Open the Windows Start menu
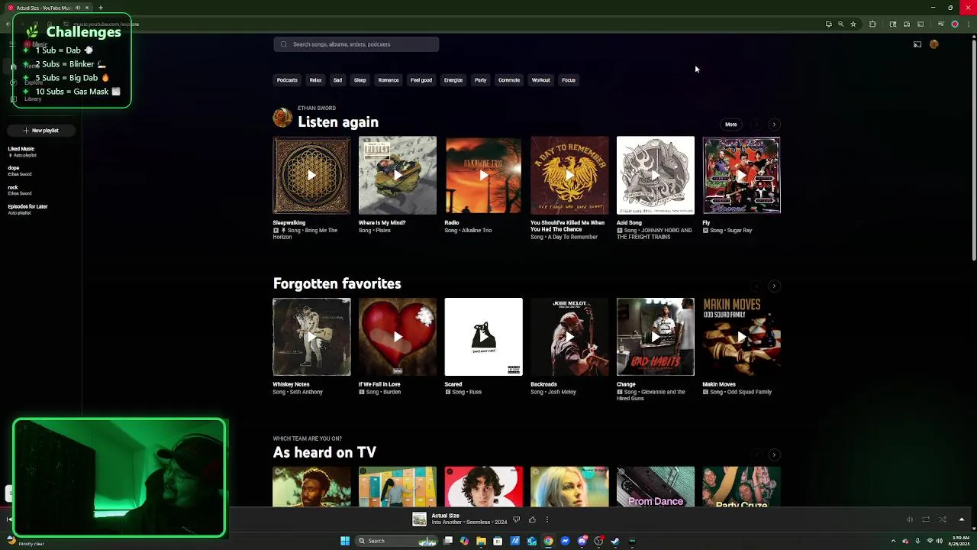Viewport: 977px width, 550px height. (x=345, y=541)
